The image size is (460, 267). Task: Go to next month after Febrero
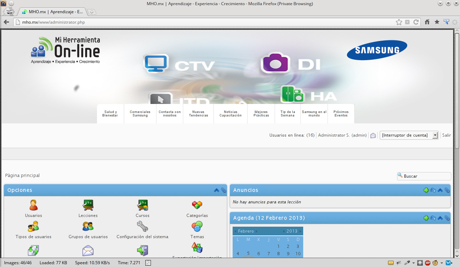[257, 231]
